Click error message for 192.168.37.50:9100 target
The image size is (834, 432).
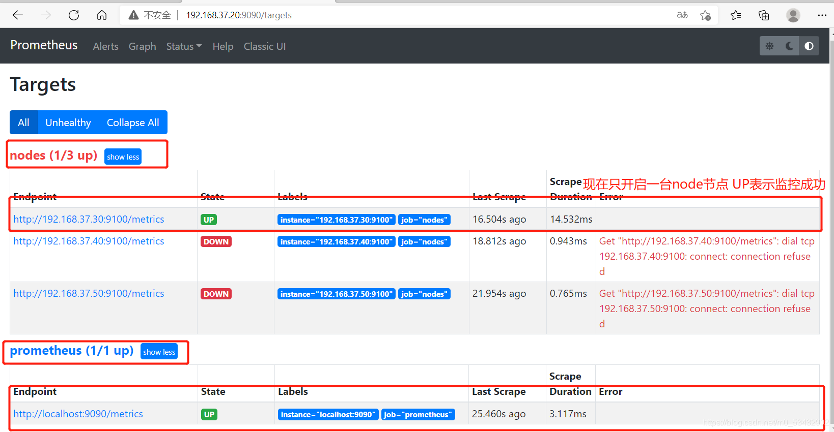[707, 308]
